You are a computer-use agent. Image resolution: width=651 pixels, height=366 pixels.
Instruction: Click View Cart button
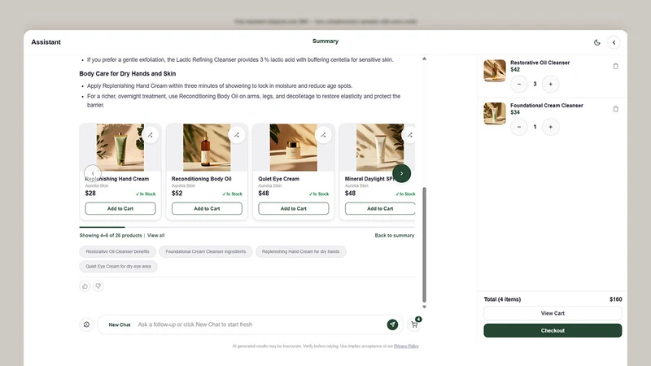click(x=553, y=313)
